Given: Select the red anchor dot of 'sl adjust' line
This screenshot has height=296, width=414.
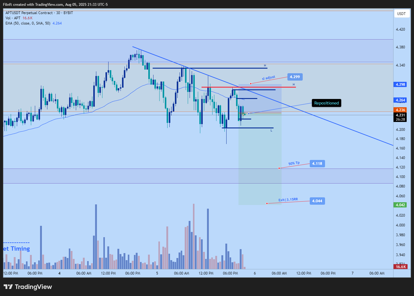Looking at the screenshot, I should 251,83.
